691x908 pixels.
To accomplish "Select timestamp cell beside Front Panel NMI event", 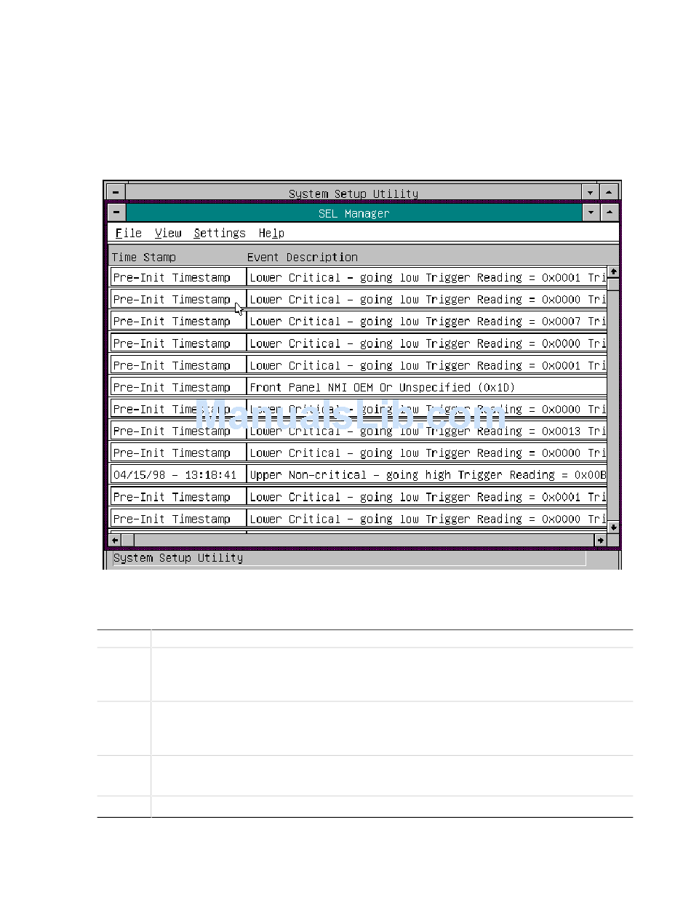I will [x=178, y=387].
